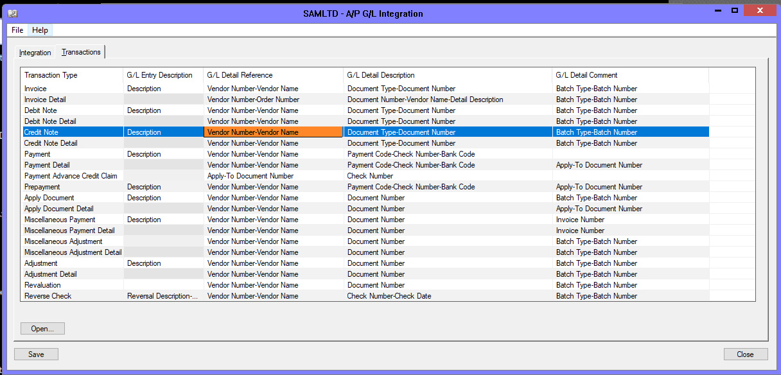Select the Payment Detail row
781x375 pixels.
[365, 165]
